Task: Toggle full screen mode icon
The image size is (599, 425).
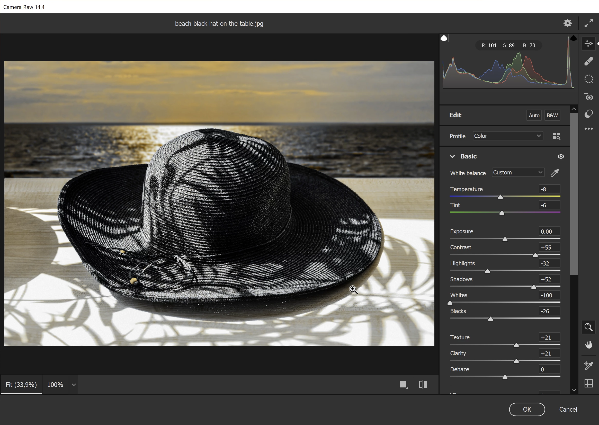Action: tap(588, 23)
